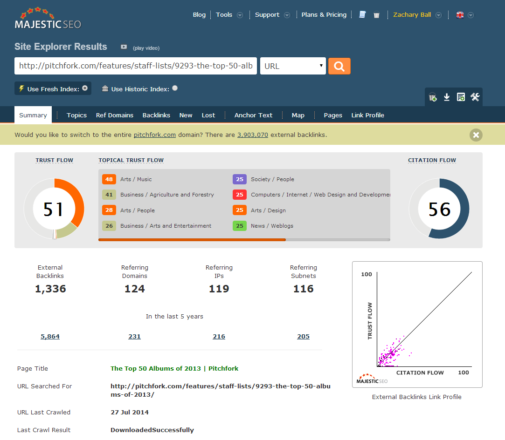Viewport: 505px width, 440px height.
Task: Open the Summary tab
Action: 33,115
